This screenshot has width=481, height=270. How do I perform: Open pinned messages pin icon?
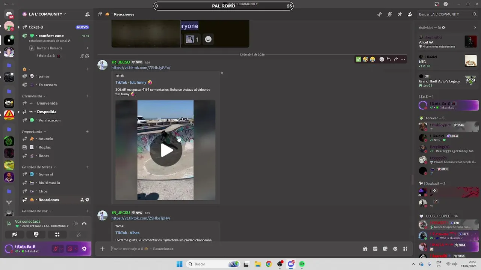(400, 14)
